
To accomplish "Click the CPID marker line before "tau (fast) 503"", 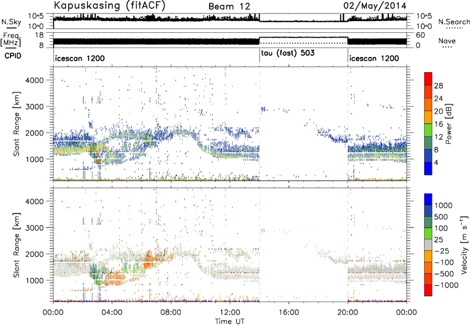I will [x=259, y=56].
